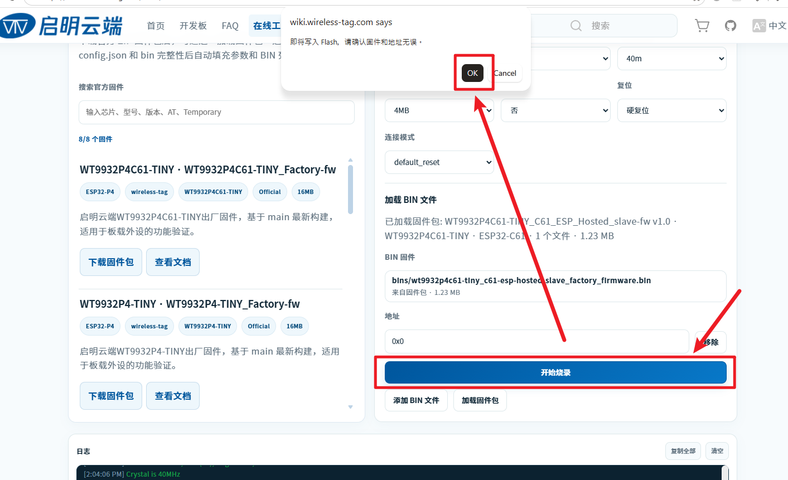
Task: Click 复制全部 log button
Action: tap(683, 451)
